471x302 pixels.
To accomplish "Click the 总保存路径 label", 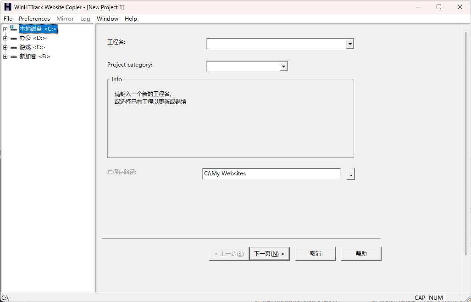I will pos(122,172).
